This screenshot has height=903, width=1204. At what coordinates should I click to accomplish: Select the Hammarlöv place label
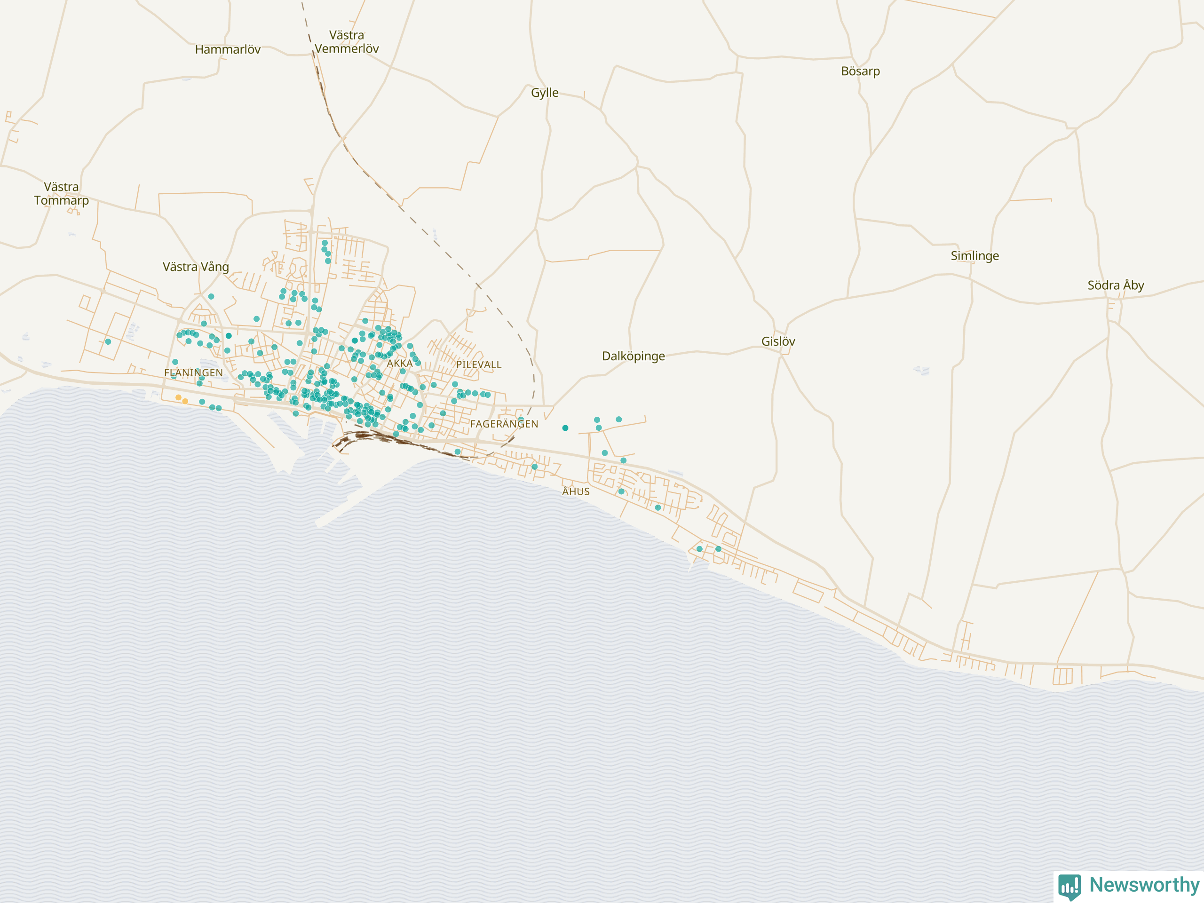tap(228, 49)
